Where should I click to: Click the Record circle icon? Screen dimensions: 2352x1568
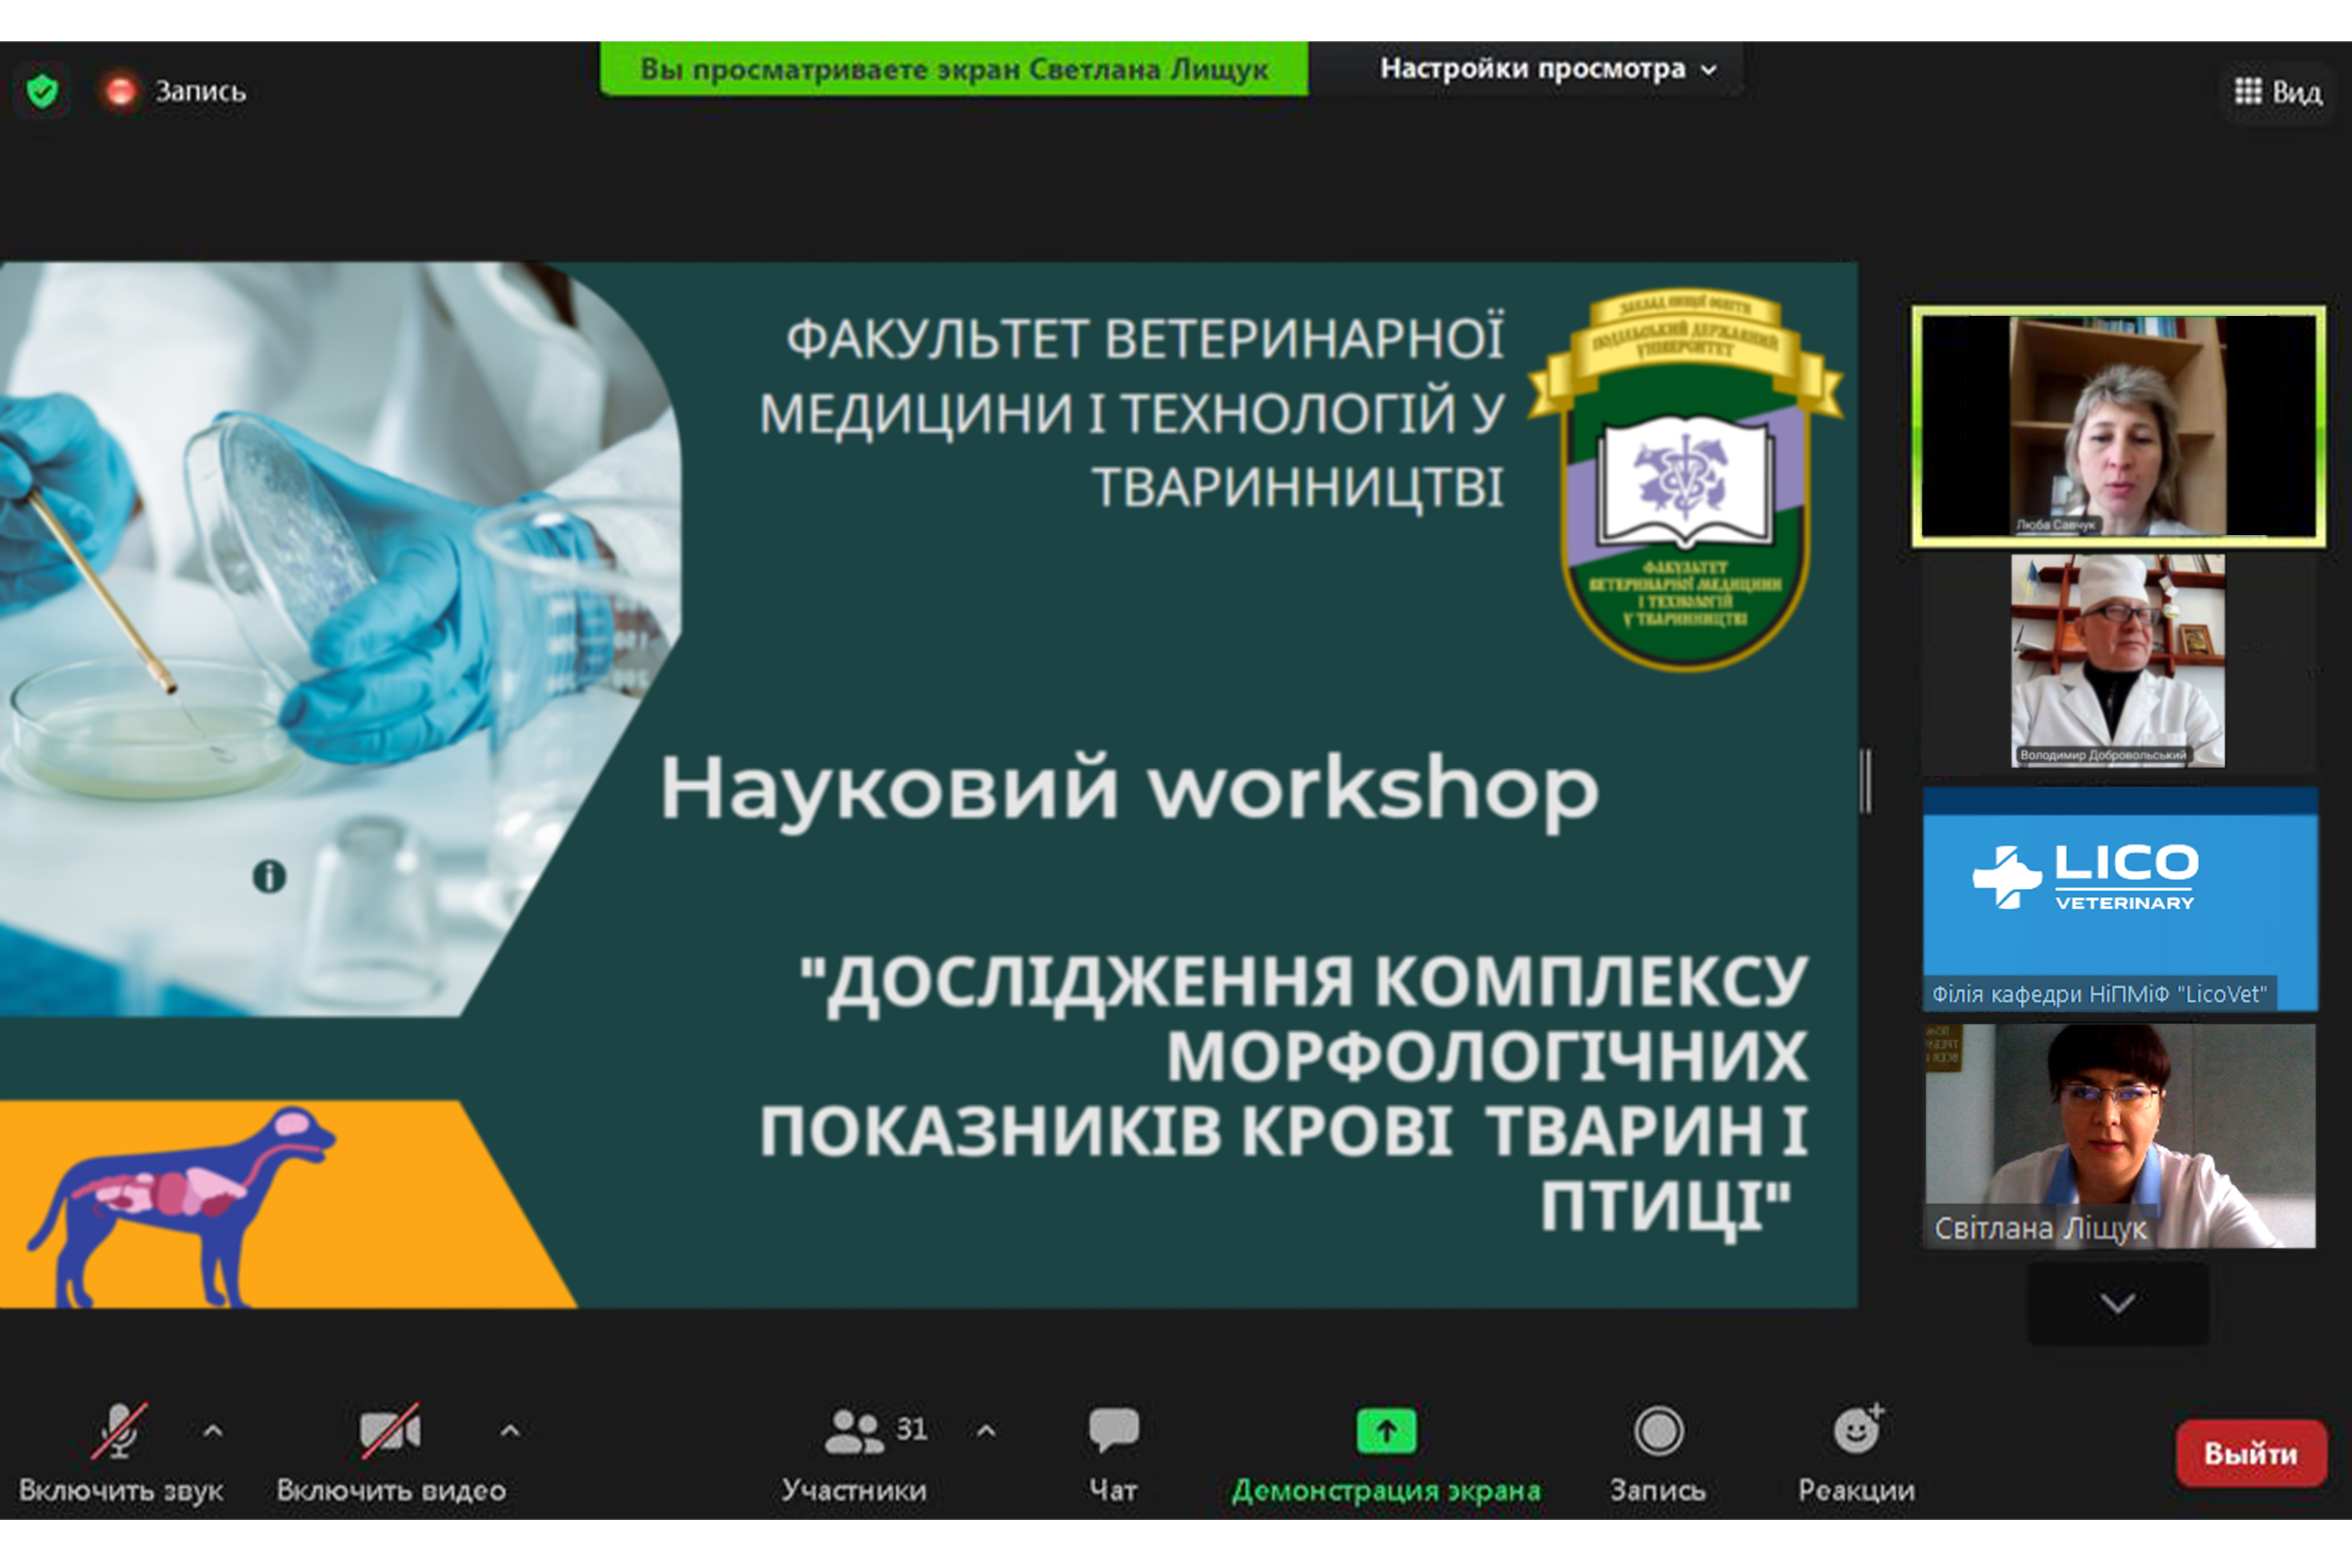pyautogui.click(x=1658, y=1431)
